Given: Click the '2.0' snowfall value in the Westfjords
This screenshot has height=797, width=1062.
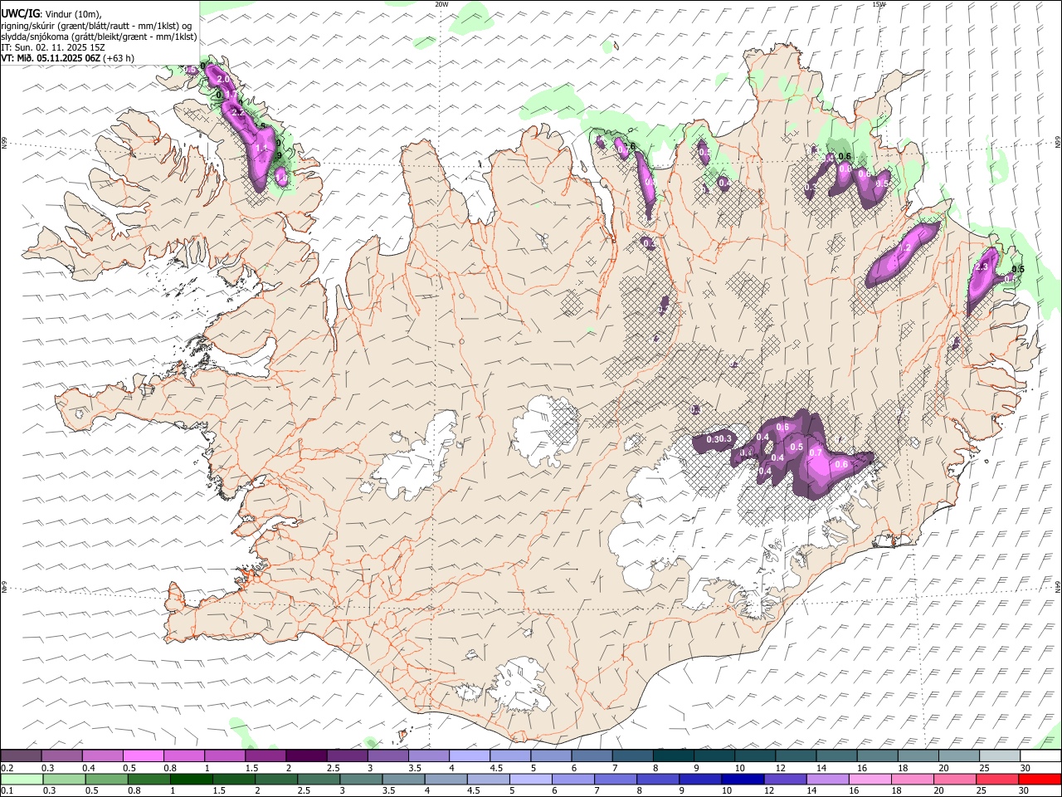Looking at the screenshot, I should (222, 79).
